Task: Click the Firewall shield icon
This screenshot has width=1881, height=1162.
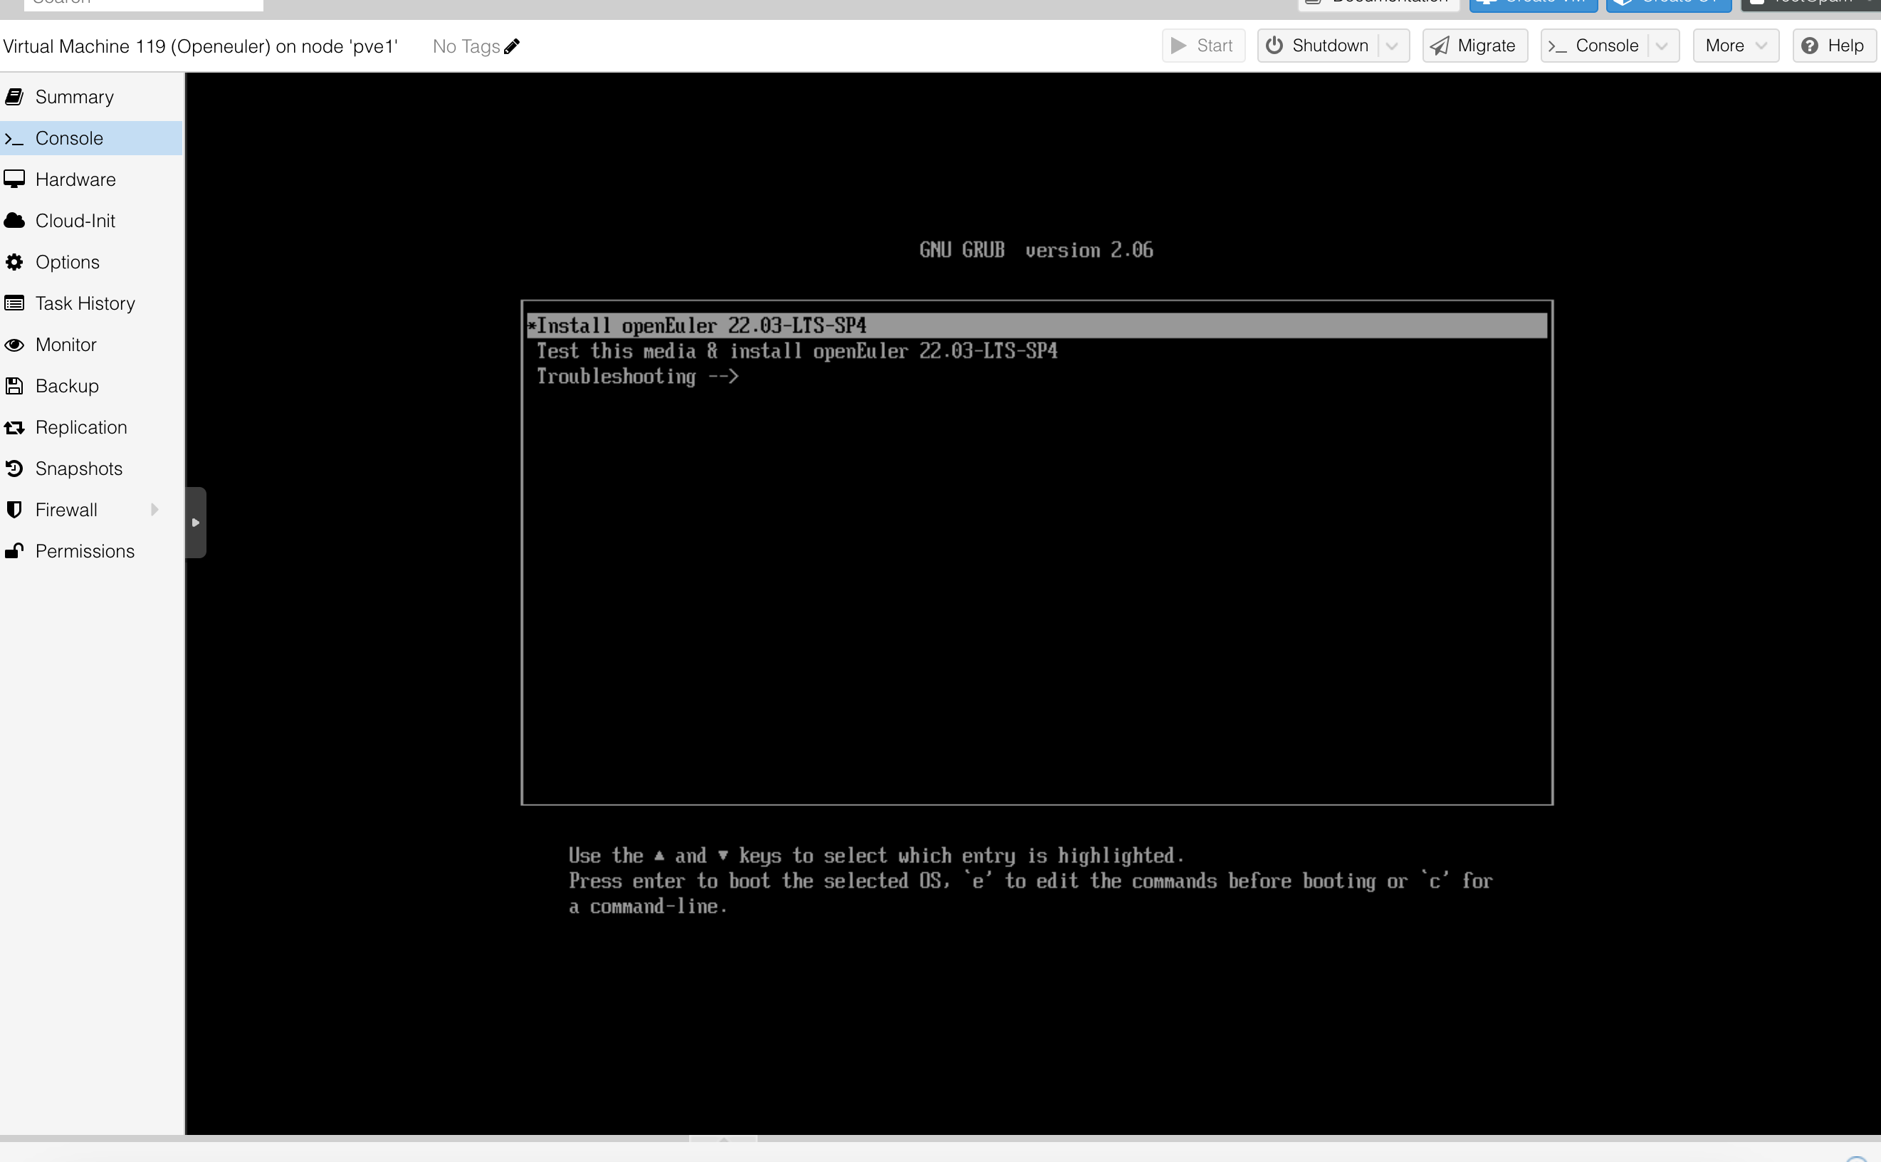Action: [x=14, y=510]
